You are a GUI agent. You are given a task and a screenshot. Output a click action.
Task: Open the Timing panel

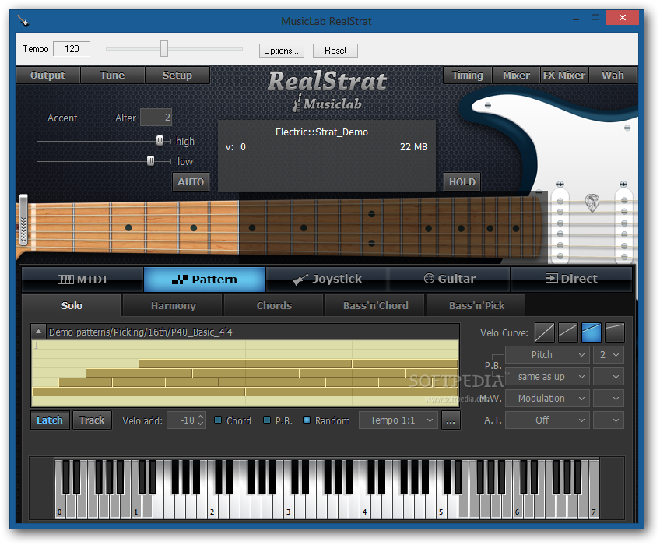(467, 76)
